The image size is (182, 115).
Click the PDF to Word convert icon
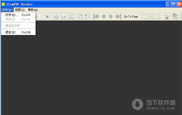pos(175,16)
